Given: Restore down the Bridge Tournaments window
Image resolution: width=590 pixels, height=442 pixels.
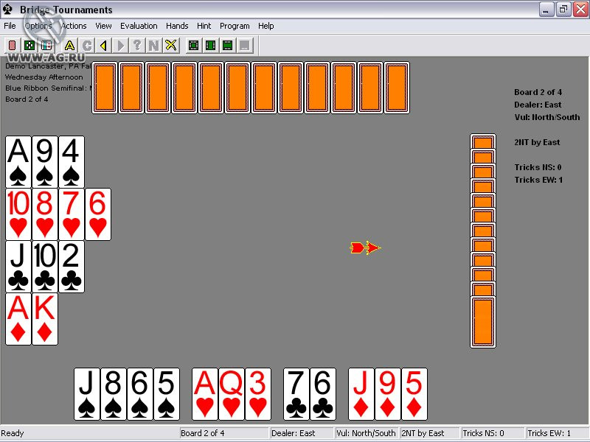Looking at the screenshot, I should pyautogui.click(x=563, y=10).
